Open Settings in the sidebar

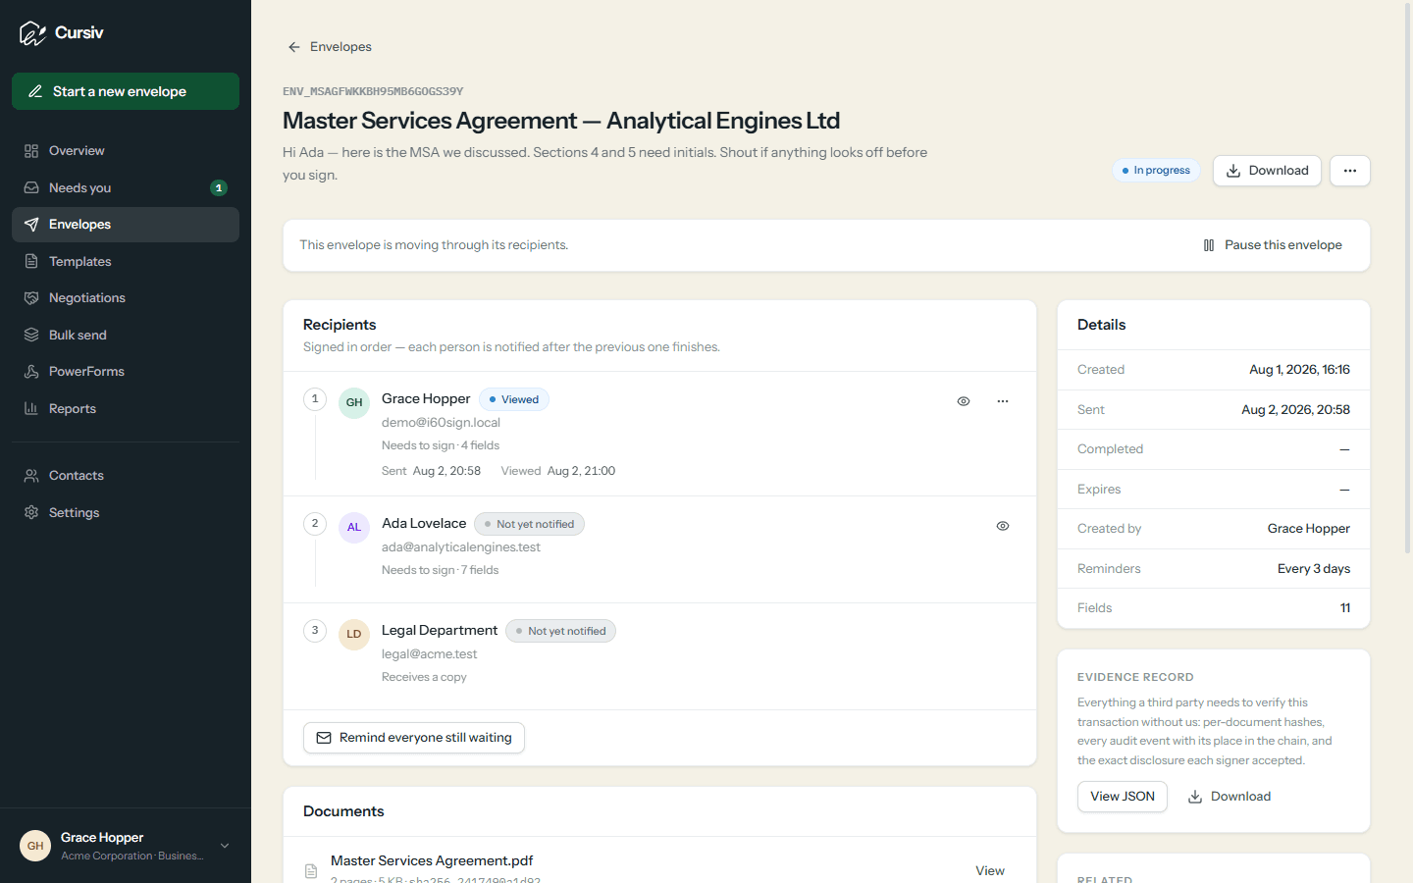click(x=126, y=512)
